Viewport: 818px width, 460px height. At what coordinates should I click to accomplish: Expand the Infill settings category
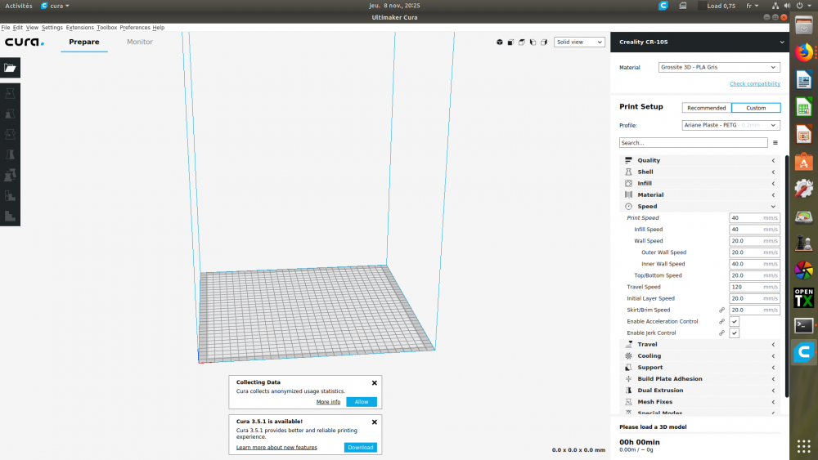point(699,183)
